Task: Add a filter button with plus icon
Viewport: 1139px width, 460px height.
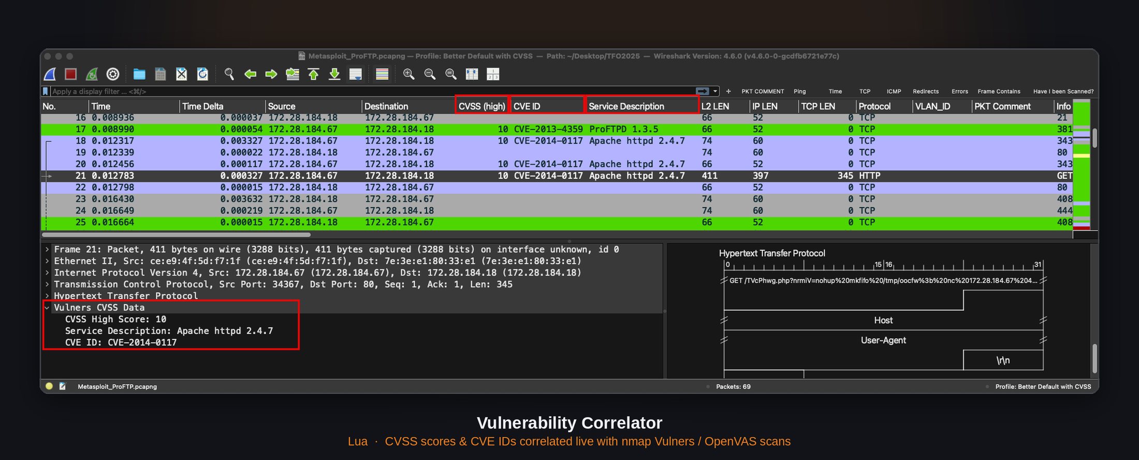Action: pyautogui.click(x=728, y=91)
